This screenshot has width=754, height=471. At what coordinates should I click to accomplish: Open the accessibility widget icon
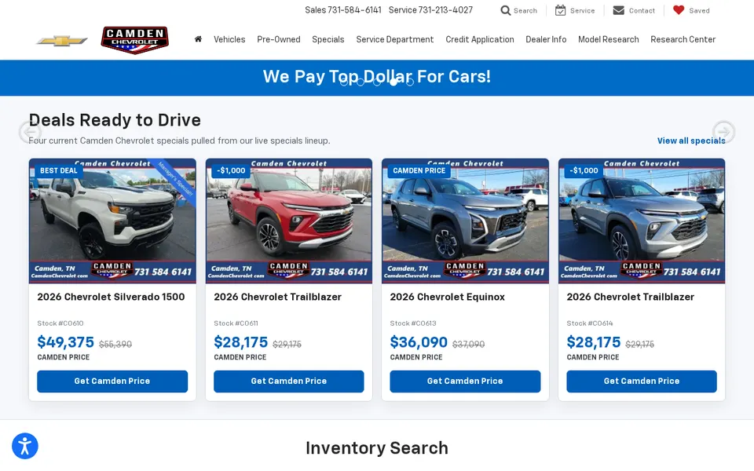(25, 446)
